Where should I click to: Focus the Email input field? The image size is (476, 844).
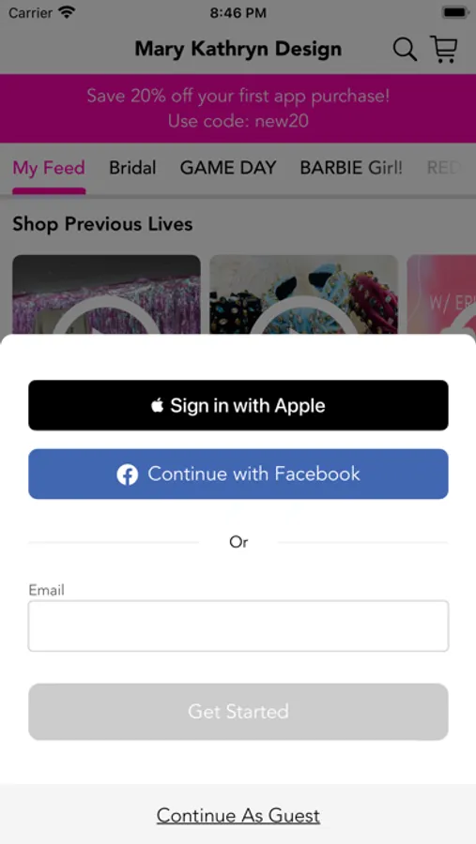pyautogui.click(x=238, y=626)
